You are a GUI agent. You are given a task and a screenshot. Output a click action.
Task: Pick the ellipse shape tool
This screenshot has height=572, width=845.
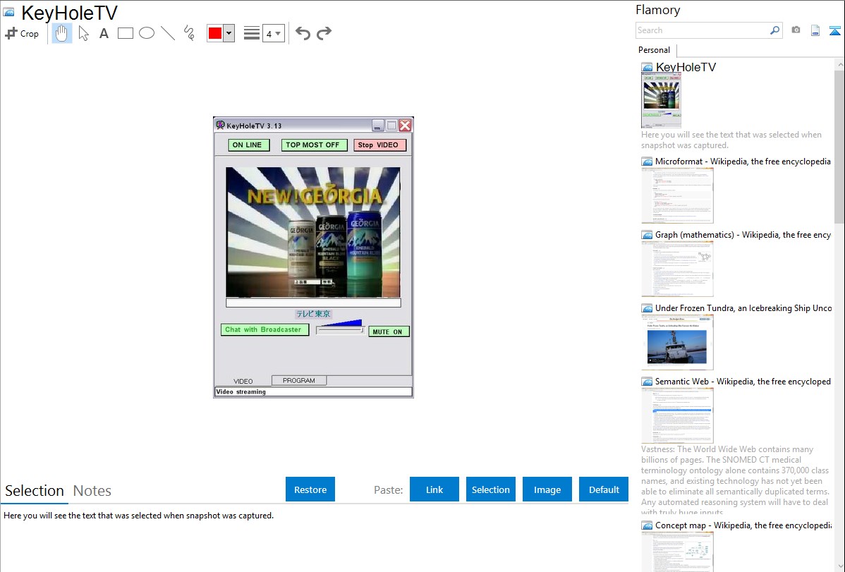147,33
